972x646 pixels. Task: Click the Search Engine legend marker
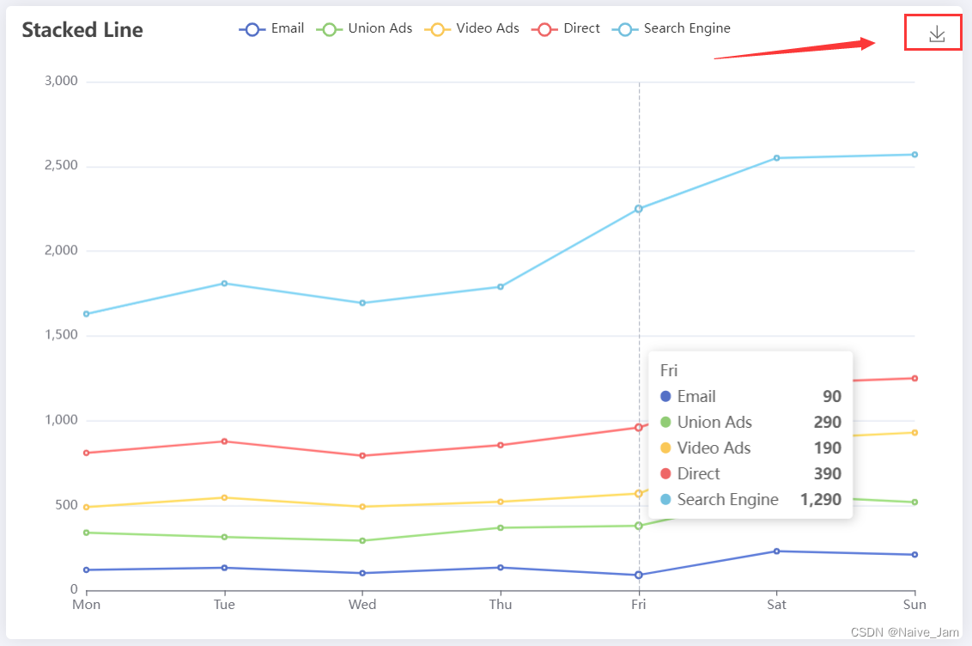click(624, 28)
